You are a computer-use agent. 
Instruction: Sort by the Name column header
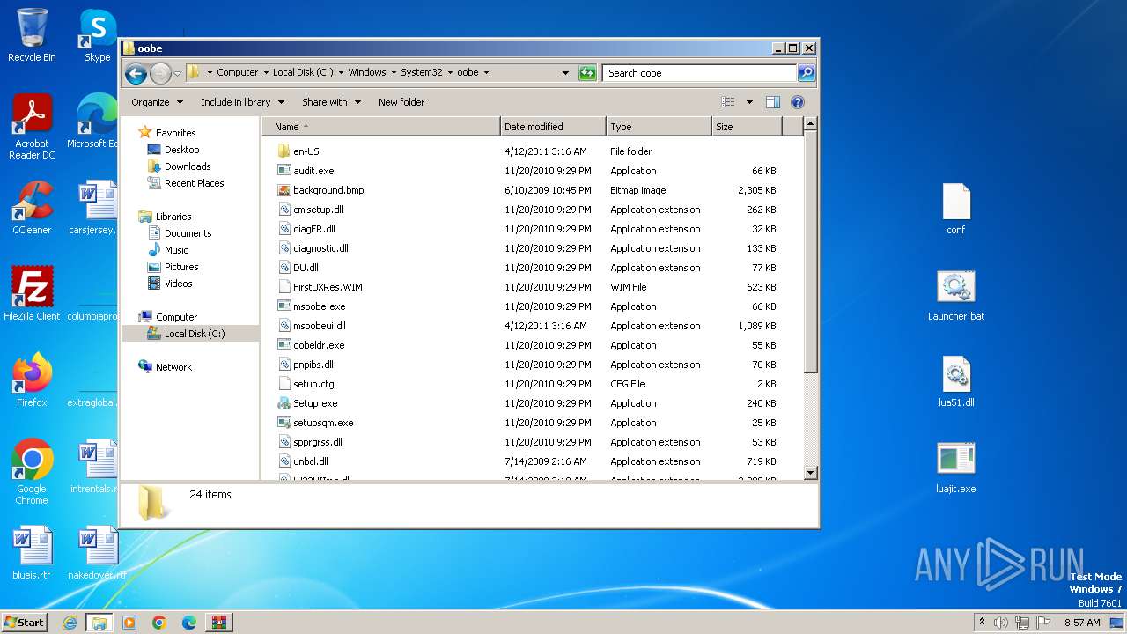click(x=380, y=127)
